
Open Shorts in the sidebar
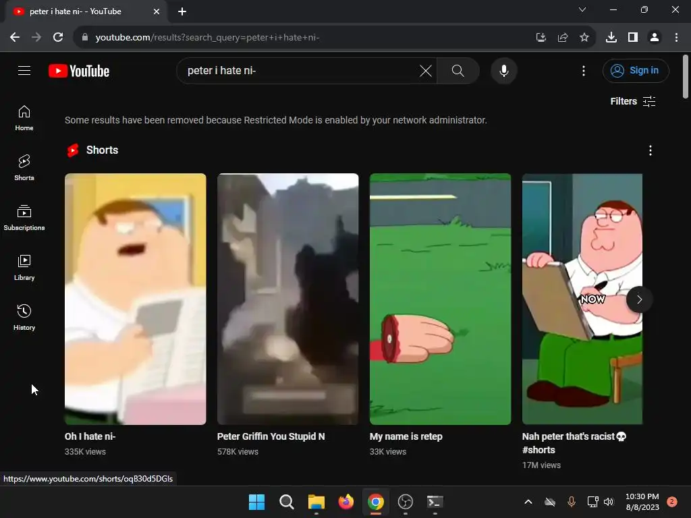(x=24, y=168)
